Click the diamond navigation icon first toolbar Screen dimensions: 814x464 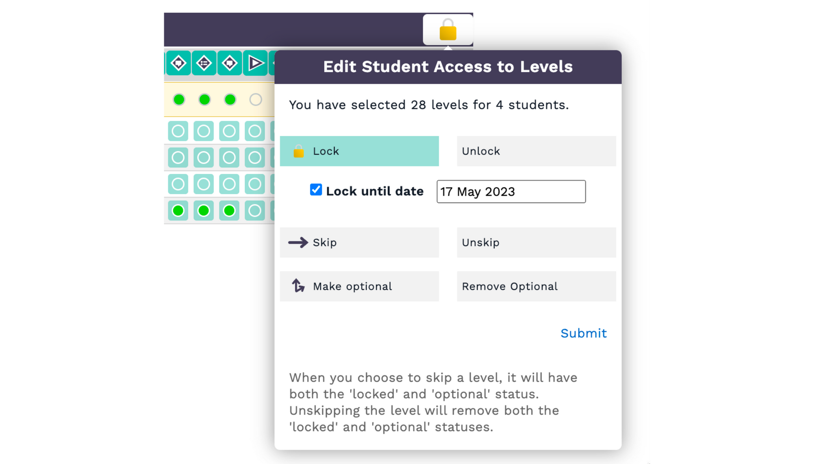point(179,63)
